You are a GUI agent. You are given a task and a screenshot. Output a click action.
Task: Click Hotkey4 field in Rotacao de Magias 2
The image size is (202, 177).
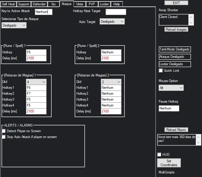111,105
